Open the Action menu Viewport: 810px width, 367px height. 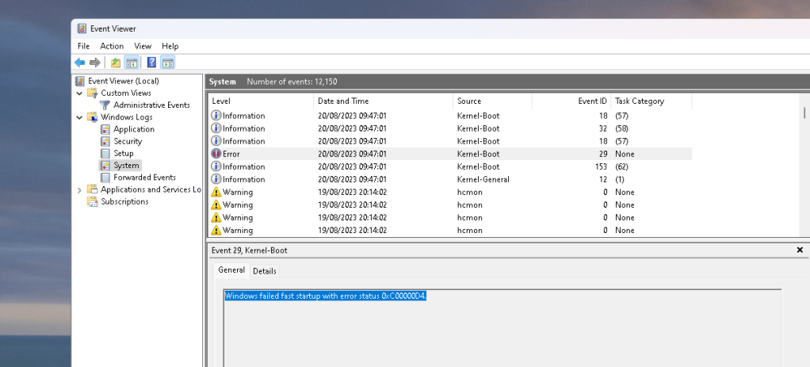tap(112, 46)
